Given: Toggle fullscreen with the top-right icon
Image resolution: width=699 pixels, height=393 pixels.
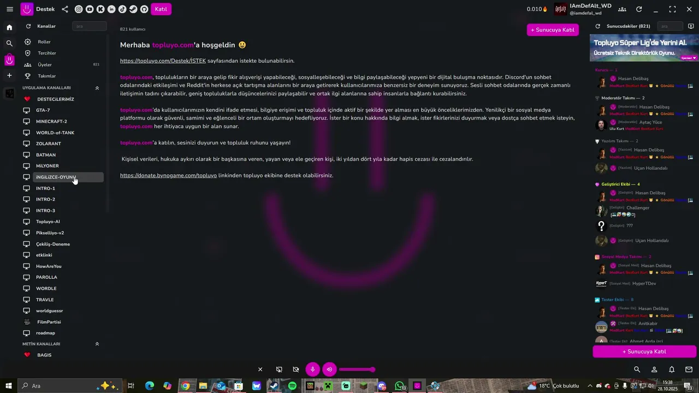Looking at the screenshot, I should click(x=672, y=9).
